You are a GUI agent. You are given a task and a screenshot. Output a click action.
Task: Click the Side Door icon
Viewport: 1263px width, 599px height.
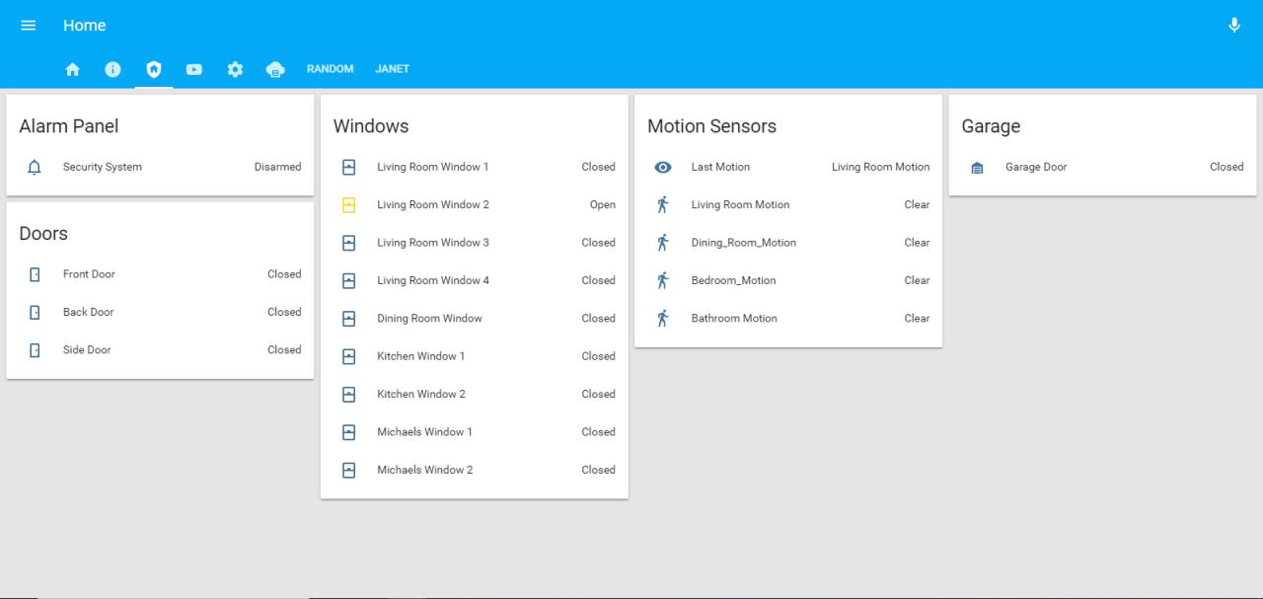click(35, 349)
